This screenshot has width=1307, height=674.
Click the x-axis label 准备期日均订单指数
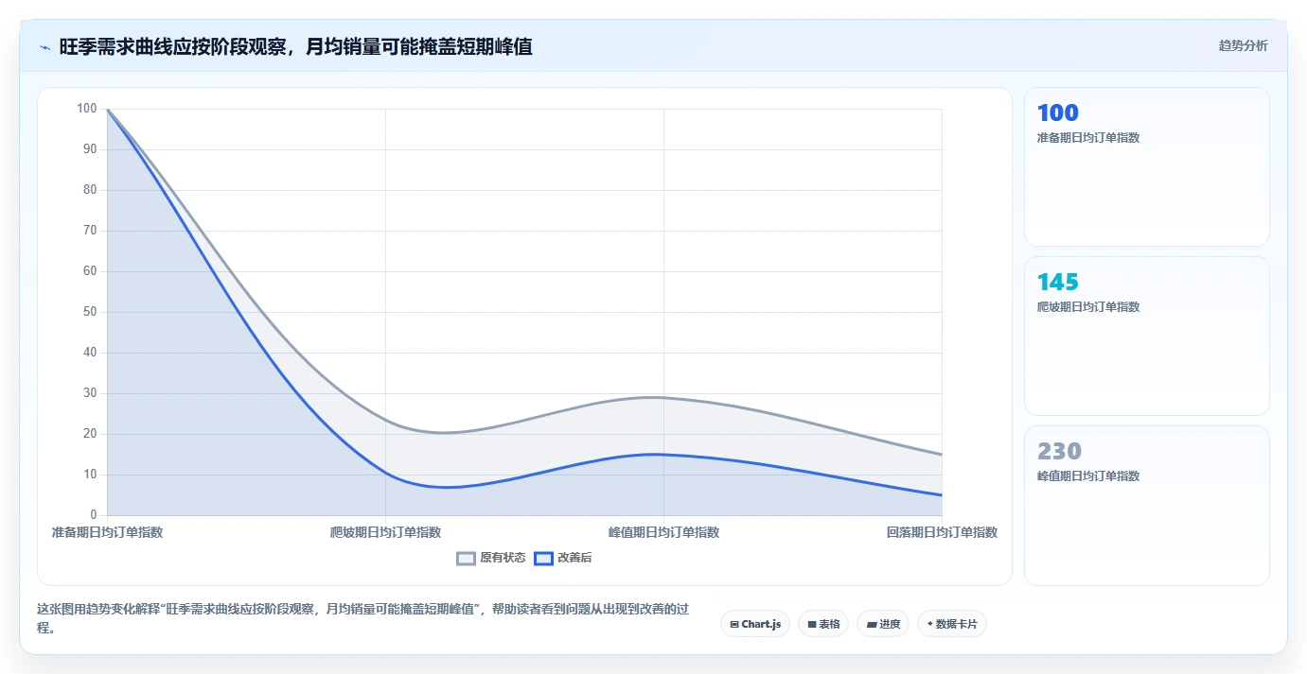pyautogui.click(x=107, y=532)
